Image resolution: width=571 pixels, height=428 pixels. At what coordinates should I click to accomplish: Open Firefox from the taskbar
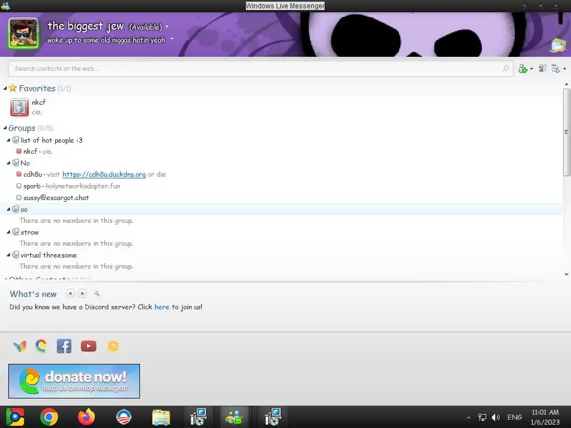(x=86, y=417)
